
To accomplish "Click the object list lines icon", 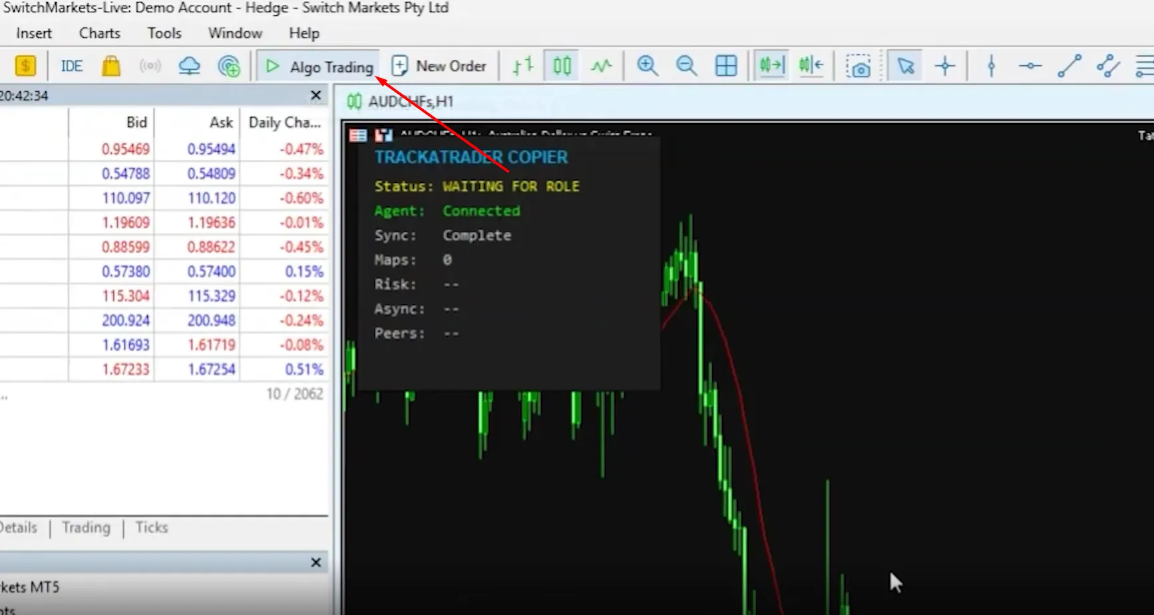I will pyautogui.click(x=1145, y=66).
